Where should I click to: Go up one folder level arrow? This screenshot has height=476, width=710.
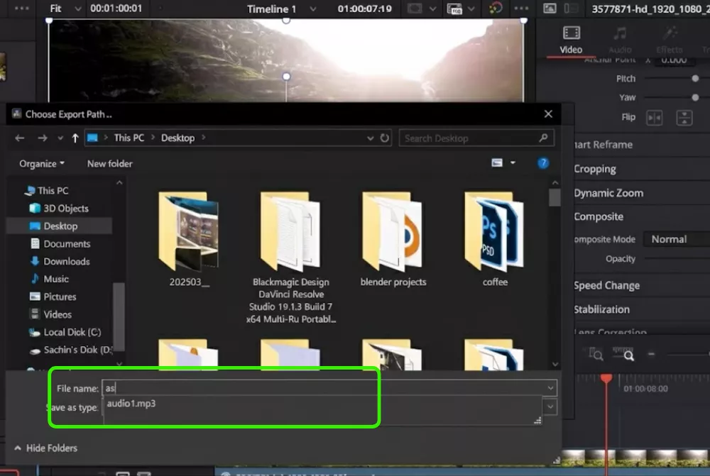pos(75,138)
